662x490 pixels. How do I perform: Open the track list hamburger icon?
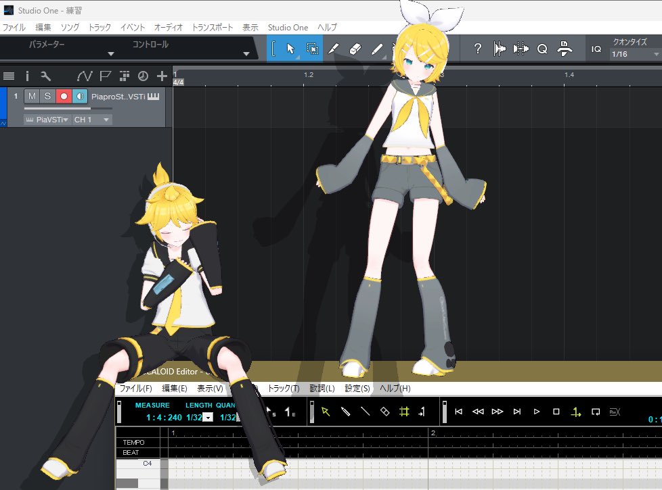pyautogui.click(x=9, y=76)
